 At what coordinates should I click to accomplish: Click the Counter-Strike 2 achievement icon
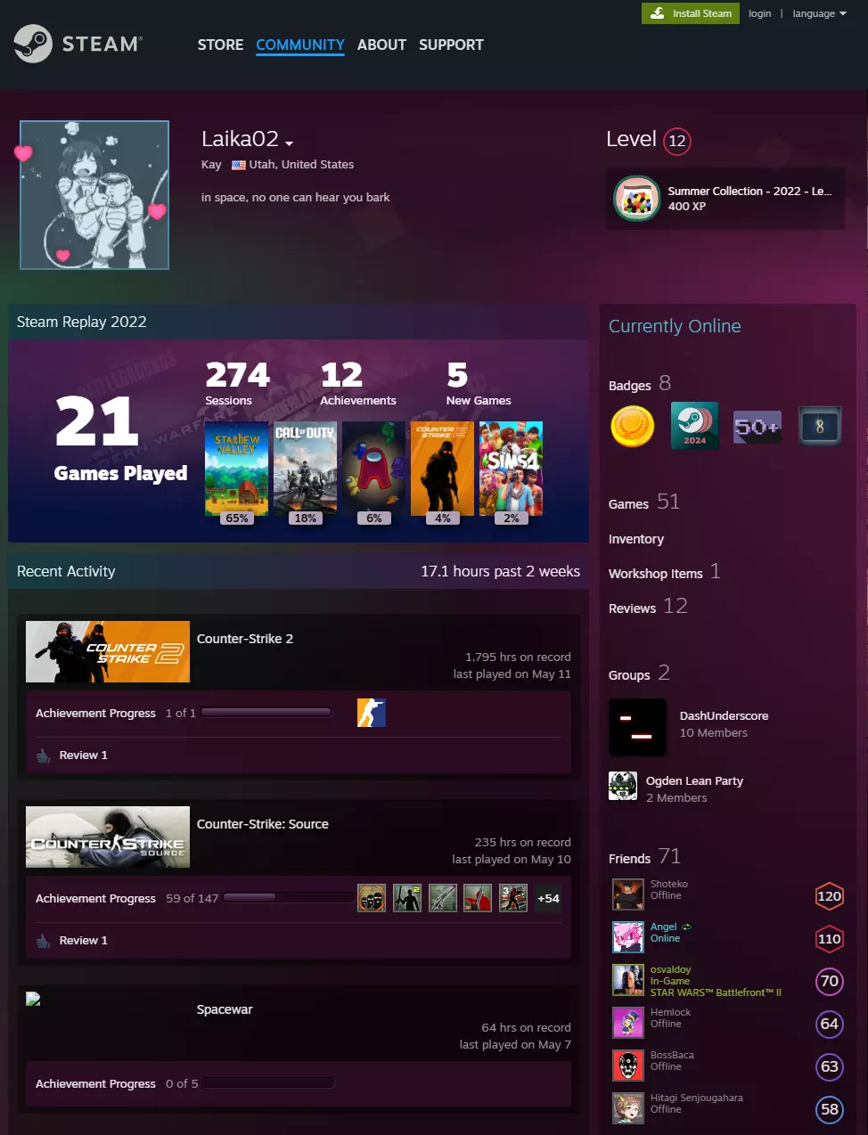tap(372, 713)
